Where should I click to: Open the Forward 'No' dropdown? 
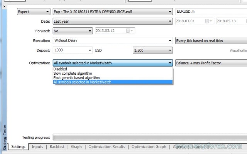click(90, 31)
